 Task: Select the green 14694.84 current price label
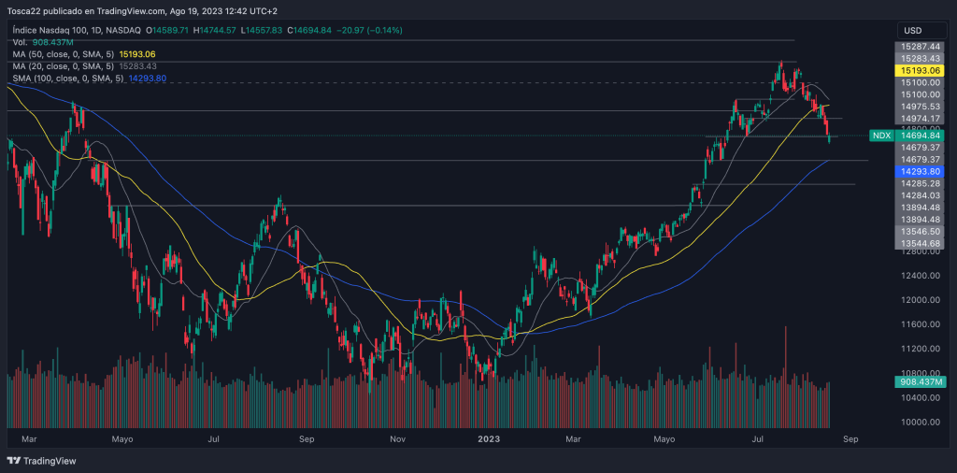click(x=921, y=136)
